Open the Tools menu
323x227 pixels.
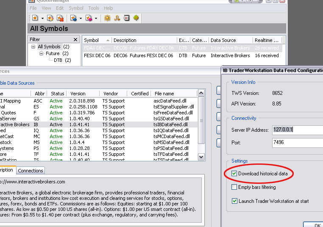pos(94,8)
